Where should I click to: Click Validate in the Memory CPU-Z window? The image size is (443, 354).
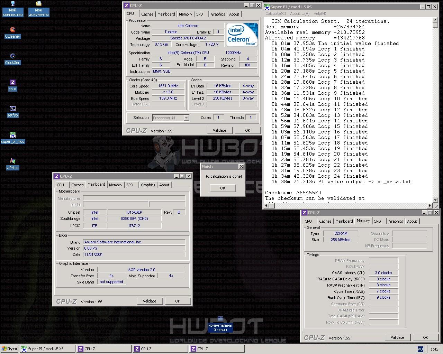pos(397,337)
